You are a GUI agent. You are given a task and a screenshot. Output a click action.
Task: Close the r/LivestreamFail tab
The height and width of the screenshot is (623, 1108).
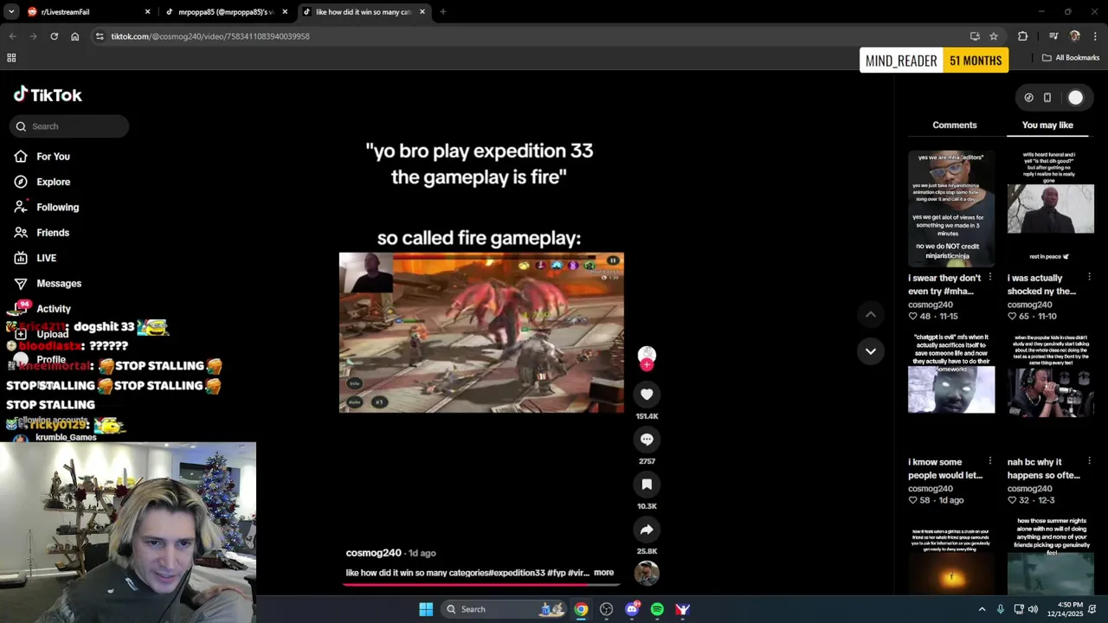tap(147, 12)
